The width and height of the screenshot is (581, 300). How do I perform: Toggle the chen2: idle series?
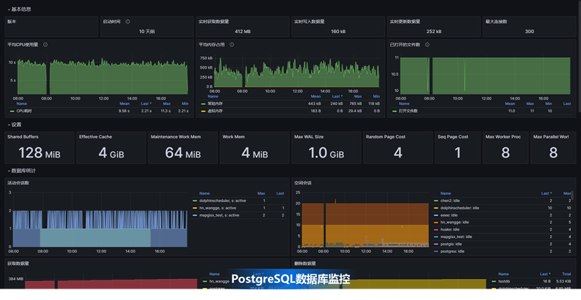pos(450,201)
